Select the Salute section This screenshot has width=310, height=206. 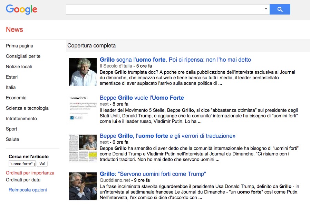point(12,140)
